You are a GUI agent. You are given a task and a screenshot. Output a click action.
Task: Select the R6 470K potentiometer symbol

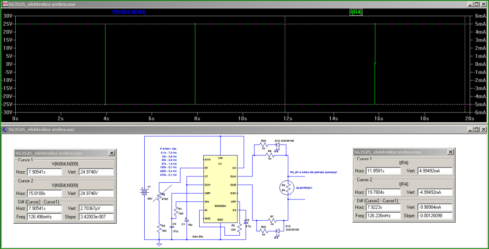pyautogui.click(x=159, y=195)
